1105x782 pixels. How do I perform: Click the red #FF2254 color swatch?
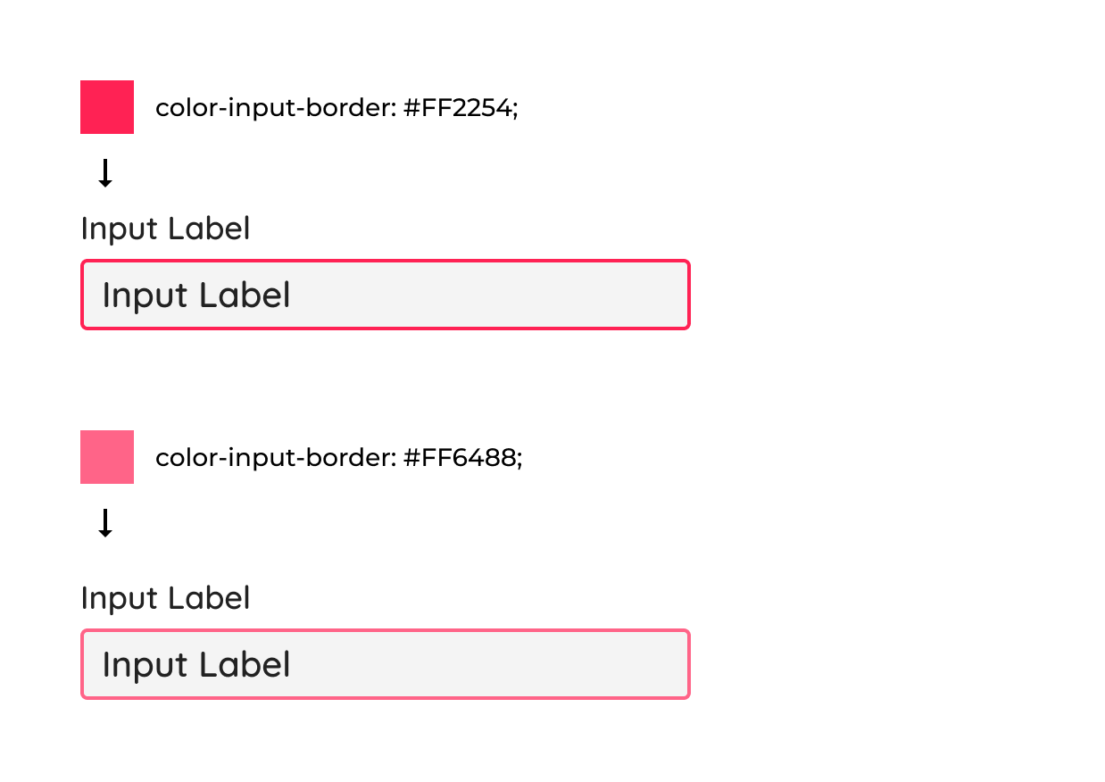coord(107,107)
